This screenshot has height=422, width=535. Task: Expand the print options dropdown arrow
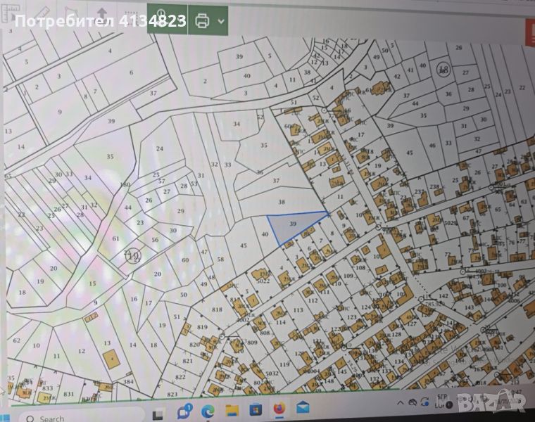221,21
